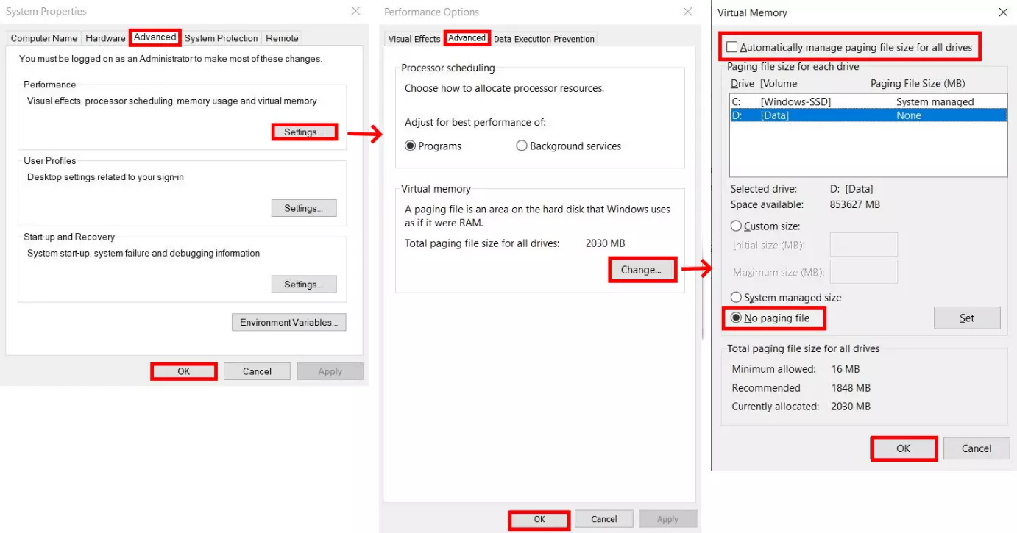Click Change virtual memory button
1017x533 pixels.
pos(641,270)
